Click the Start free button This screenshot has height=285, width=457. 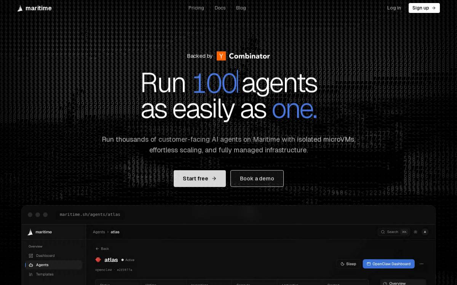pyautogui.click(x=200, y=179)
